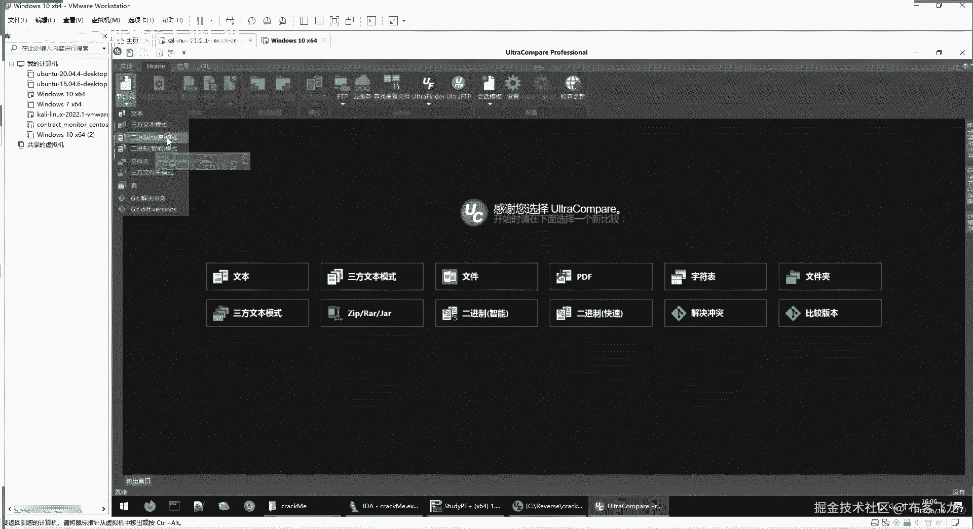Open the 云服务 cloud services icon
Viewport: 973px width, 529px height.
[x=362, y=87]
